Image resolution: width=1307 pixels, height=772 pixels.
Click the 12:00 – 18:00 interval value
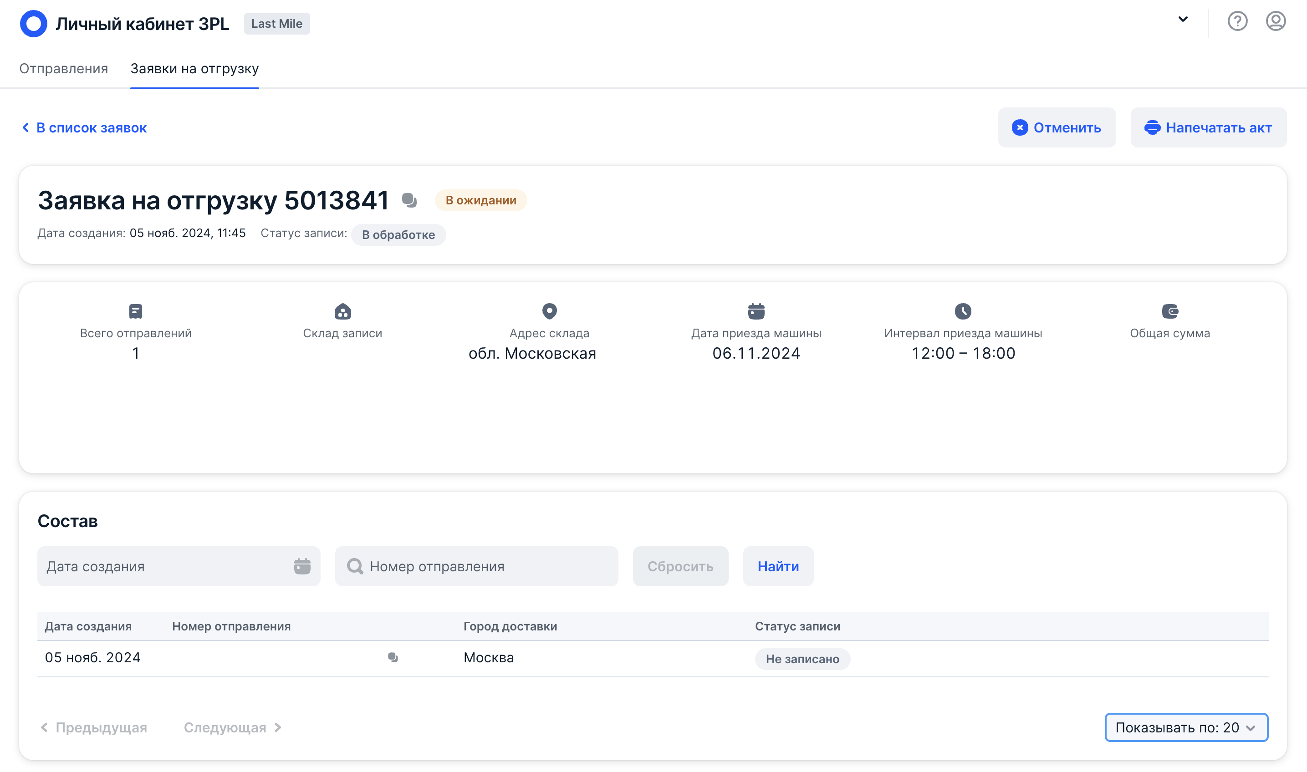pos(963,353)
